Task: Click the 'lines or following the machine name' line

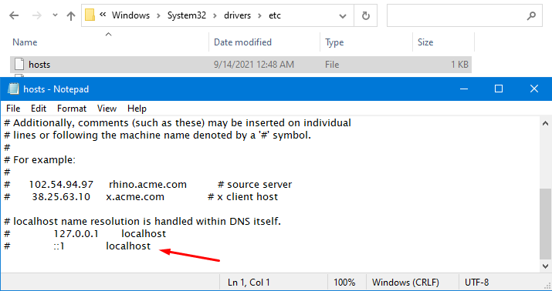Action: point(157,135)
